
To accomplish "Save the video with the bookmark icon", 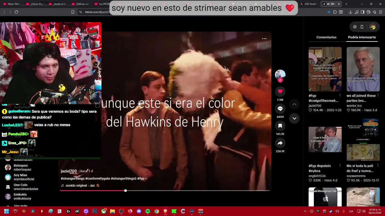I will (280, 126).
